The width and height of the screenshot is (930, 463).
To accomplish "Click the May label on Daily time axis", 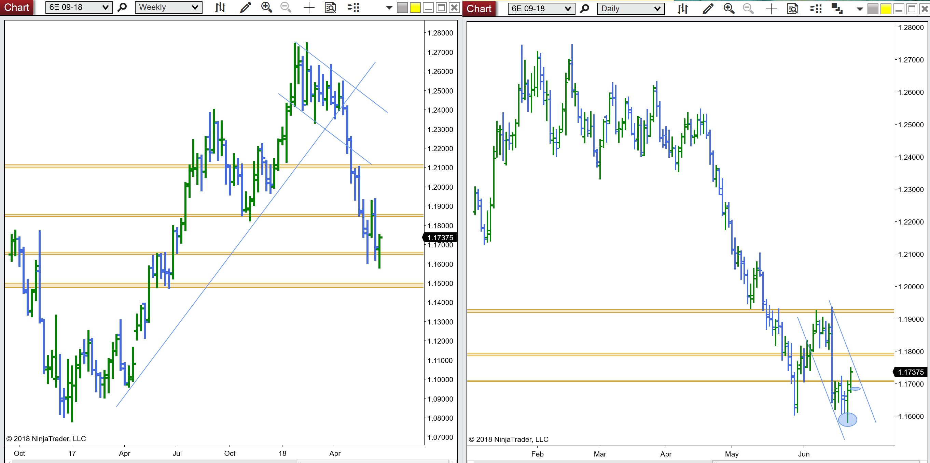I will point(732,454).
